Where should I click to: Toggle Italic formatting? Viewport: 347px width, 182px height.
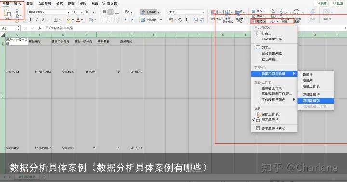pos(37,20)
